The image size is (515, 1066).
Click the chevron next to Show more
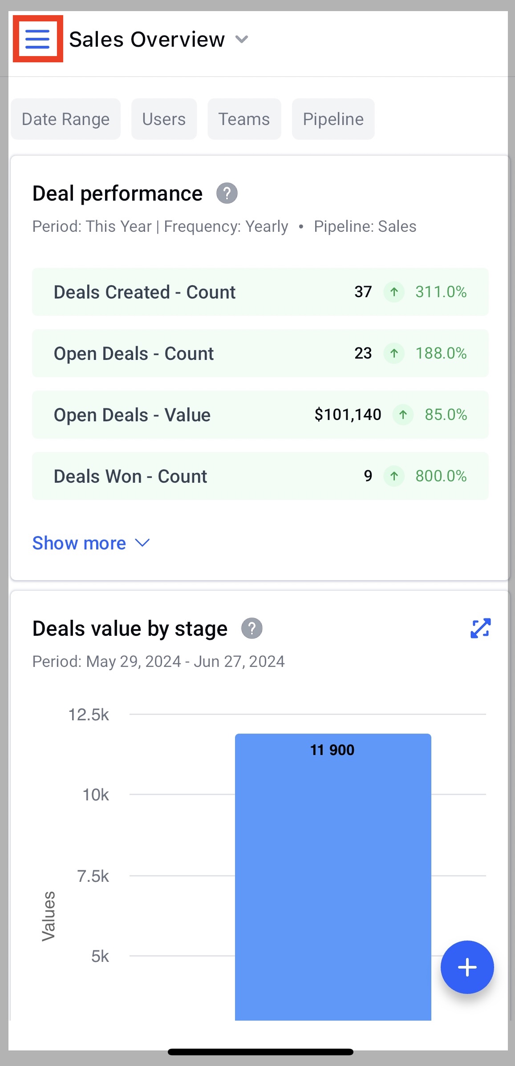142,543
